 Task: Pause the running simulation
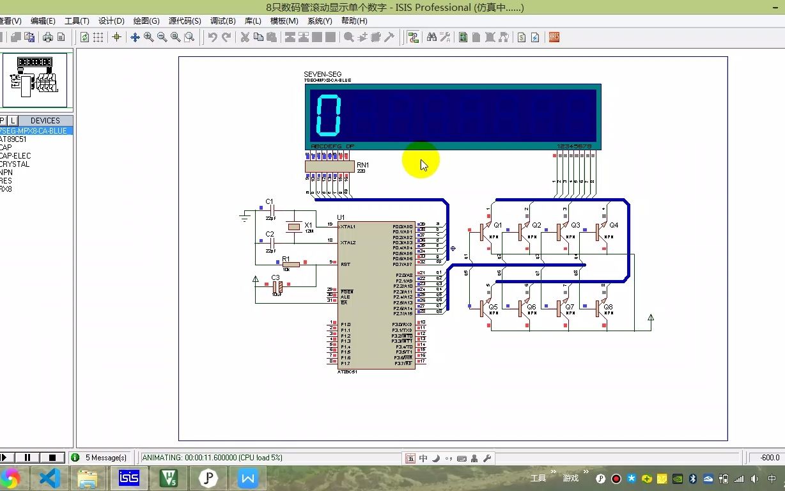point(27,457)
